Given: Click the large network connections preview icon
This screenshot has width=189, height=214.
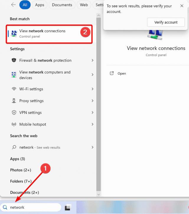Looking at the screenshot, I should click(155, 35).
